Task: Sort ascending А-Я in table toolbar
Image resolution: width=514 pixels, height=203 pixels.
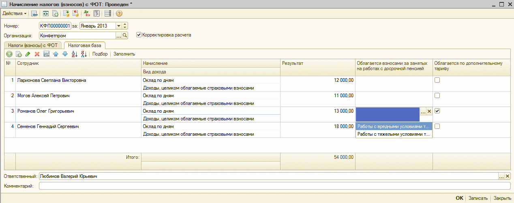Action: [x=74, y=54]
